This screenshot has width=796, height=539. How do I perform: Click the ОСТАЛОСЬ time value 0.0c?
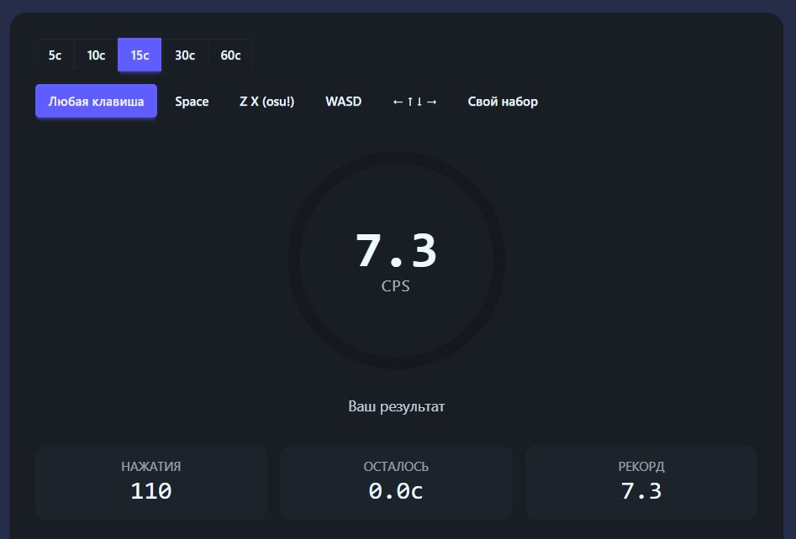tap(396, 491)
